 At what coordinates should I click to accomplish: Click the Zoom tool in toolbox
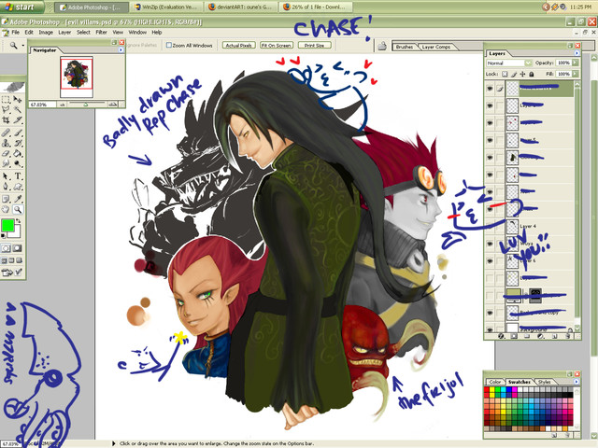tap(18, 209)
